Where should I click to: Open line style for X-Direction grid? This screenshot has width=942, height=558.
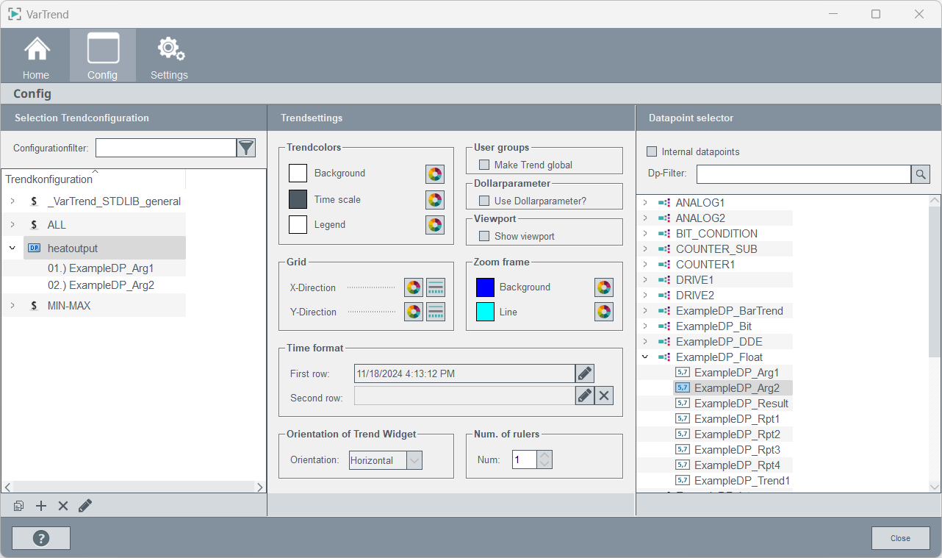(436, 287)
